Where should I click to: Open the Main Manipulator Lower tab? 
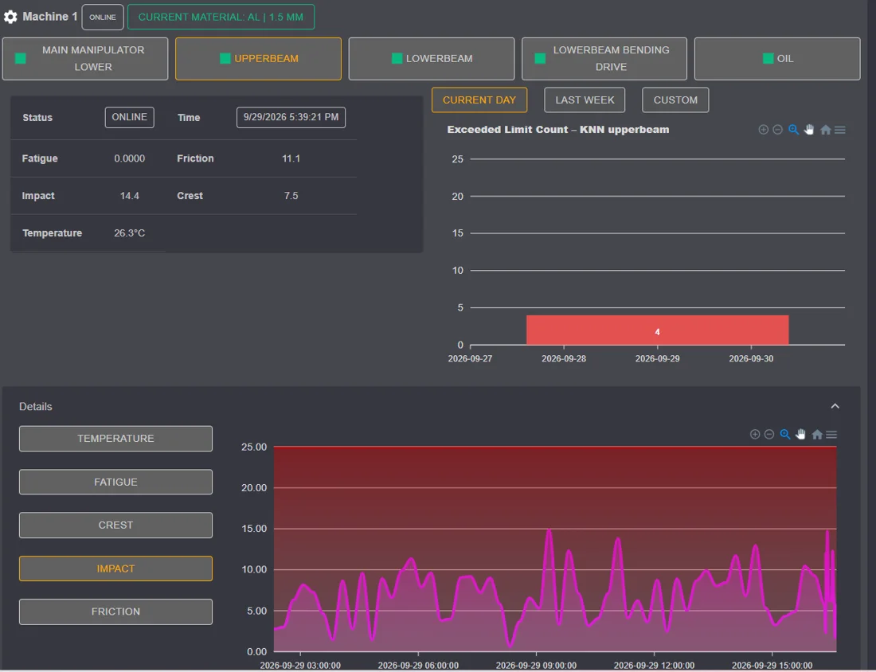(x=85, y=59)
